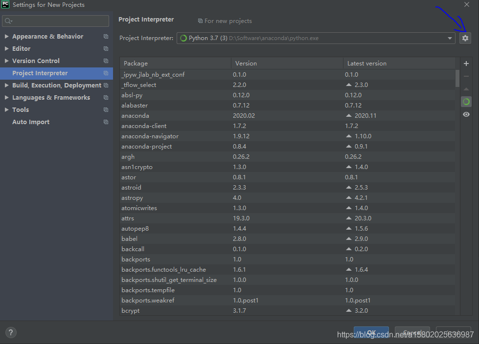Sort by Latest version column header
Screen dimensions: 479x344
point(399,63)
